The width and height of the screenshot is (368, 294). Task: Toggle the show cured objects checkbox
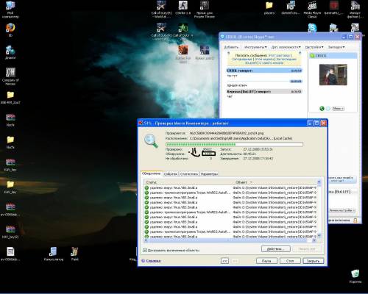click(x=145, y=250)
